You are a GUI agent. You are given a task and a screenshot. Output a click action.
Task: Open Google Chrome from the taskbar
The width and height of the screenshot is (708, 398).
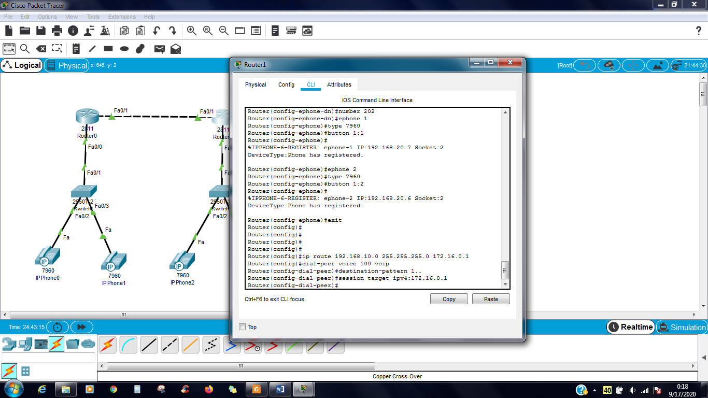[114, 389]
